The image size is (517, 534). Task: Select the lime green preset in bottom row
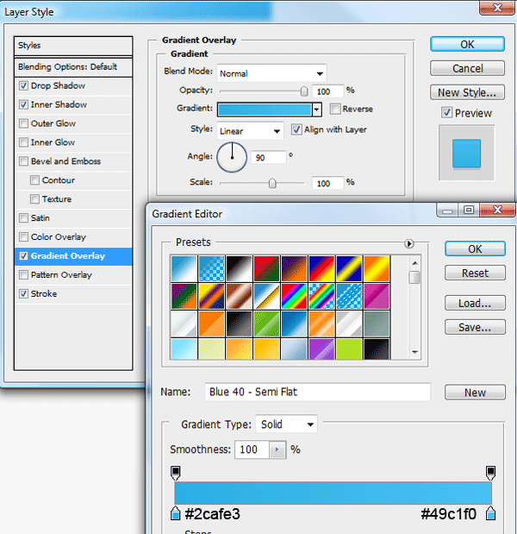349,349
